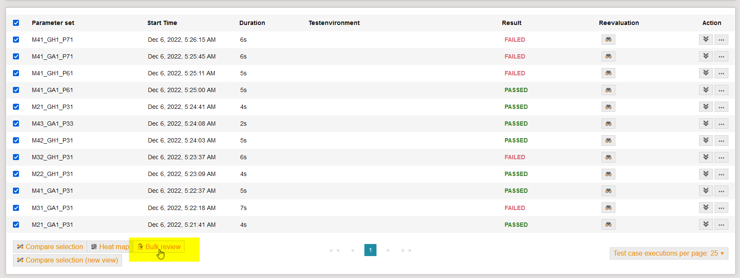Sort by the Result column header

click(511, 23)
